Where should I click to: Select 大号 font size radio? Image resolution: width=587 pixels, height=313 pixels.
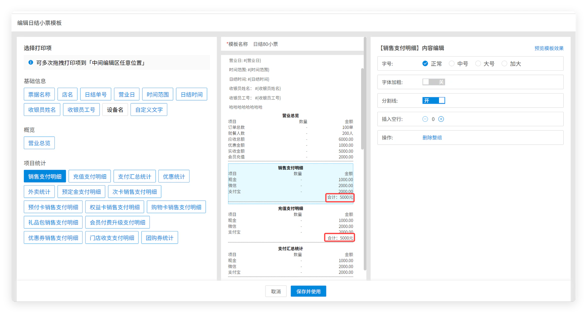pos(478,64)
